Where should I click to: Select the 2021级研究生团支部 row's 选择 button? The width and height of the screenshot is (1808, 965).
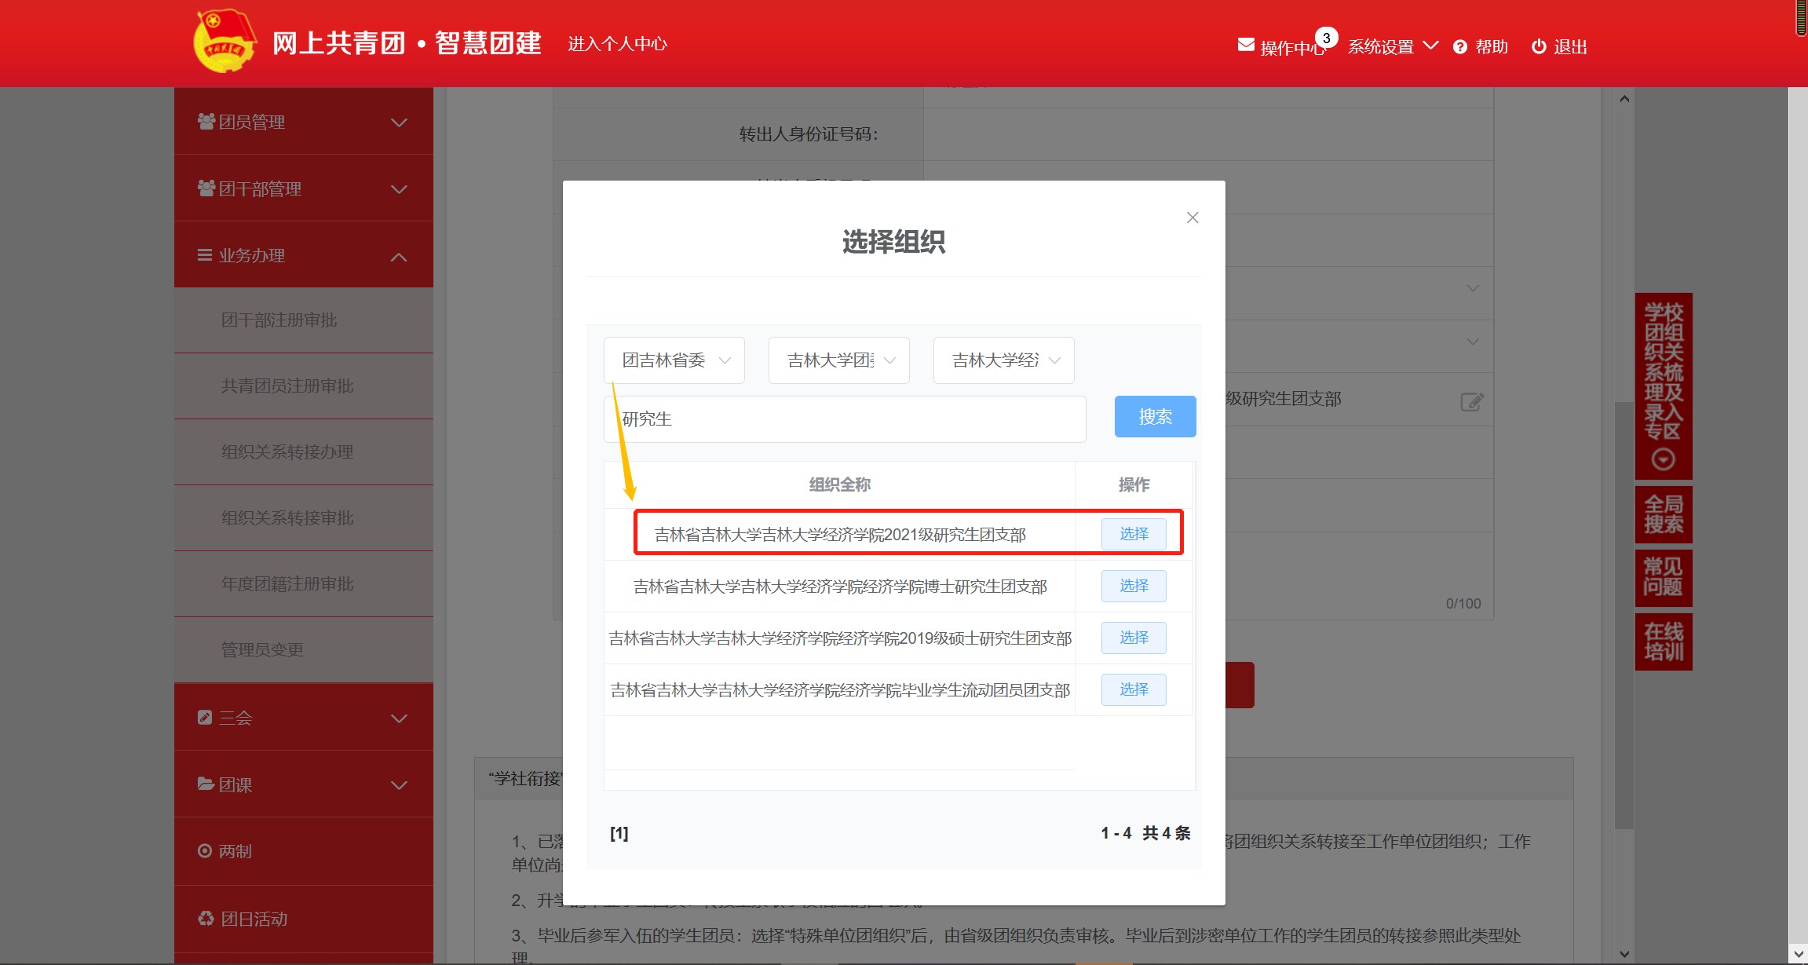(x=1134, y=535)
